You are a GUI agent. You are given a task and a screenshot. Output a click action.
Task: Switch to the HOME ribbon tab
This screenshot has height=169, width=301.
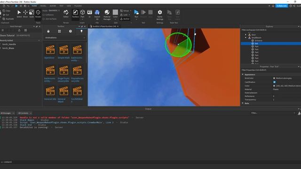coord(34,6)
